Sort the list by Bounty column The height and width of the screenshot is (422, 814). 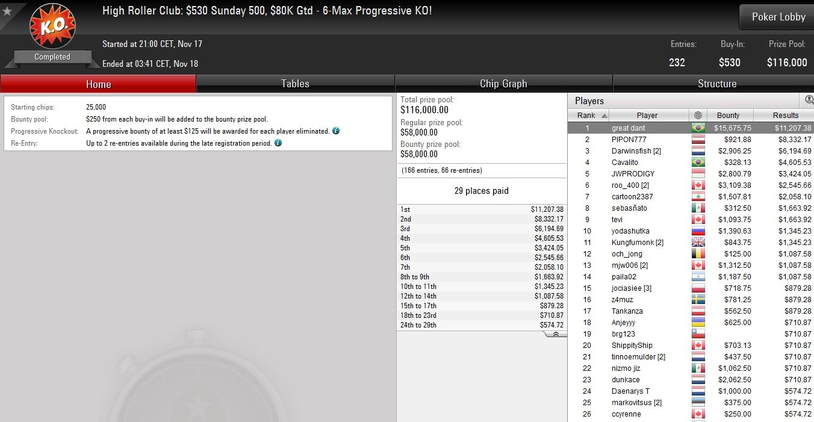click(x=728, y=115)
